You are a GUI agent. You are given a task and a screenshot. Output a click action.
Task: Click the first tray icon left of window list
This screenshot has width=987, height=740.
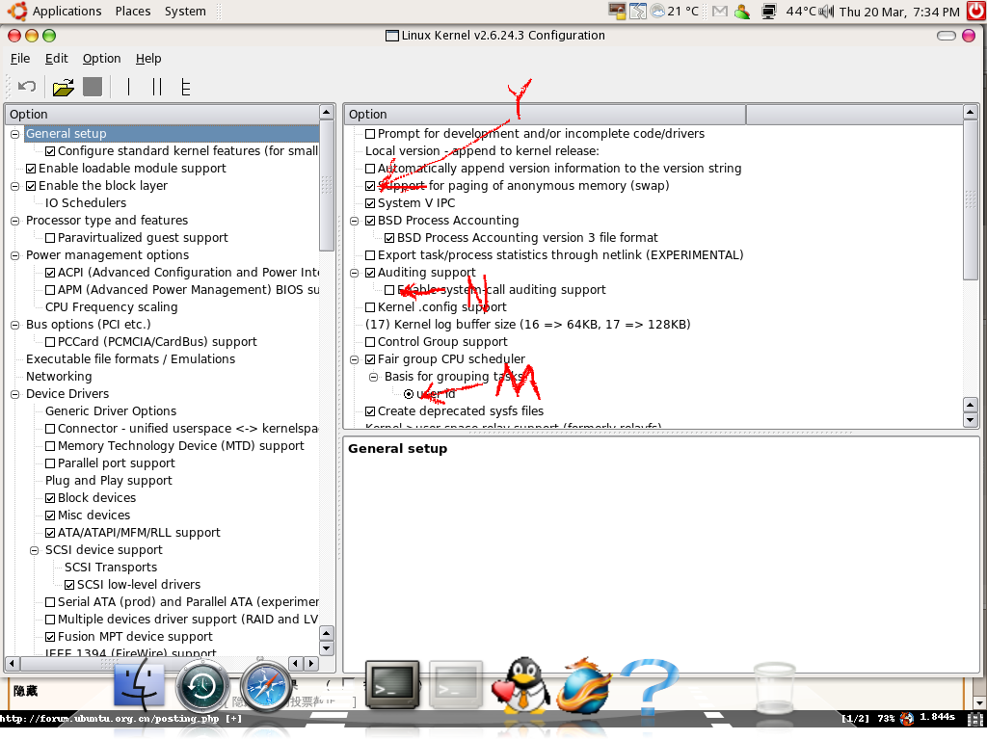coord(617,12)
